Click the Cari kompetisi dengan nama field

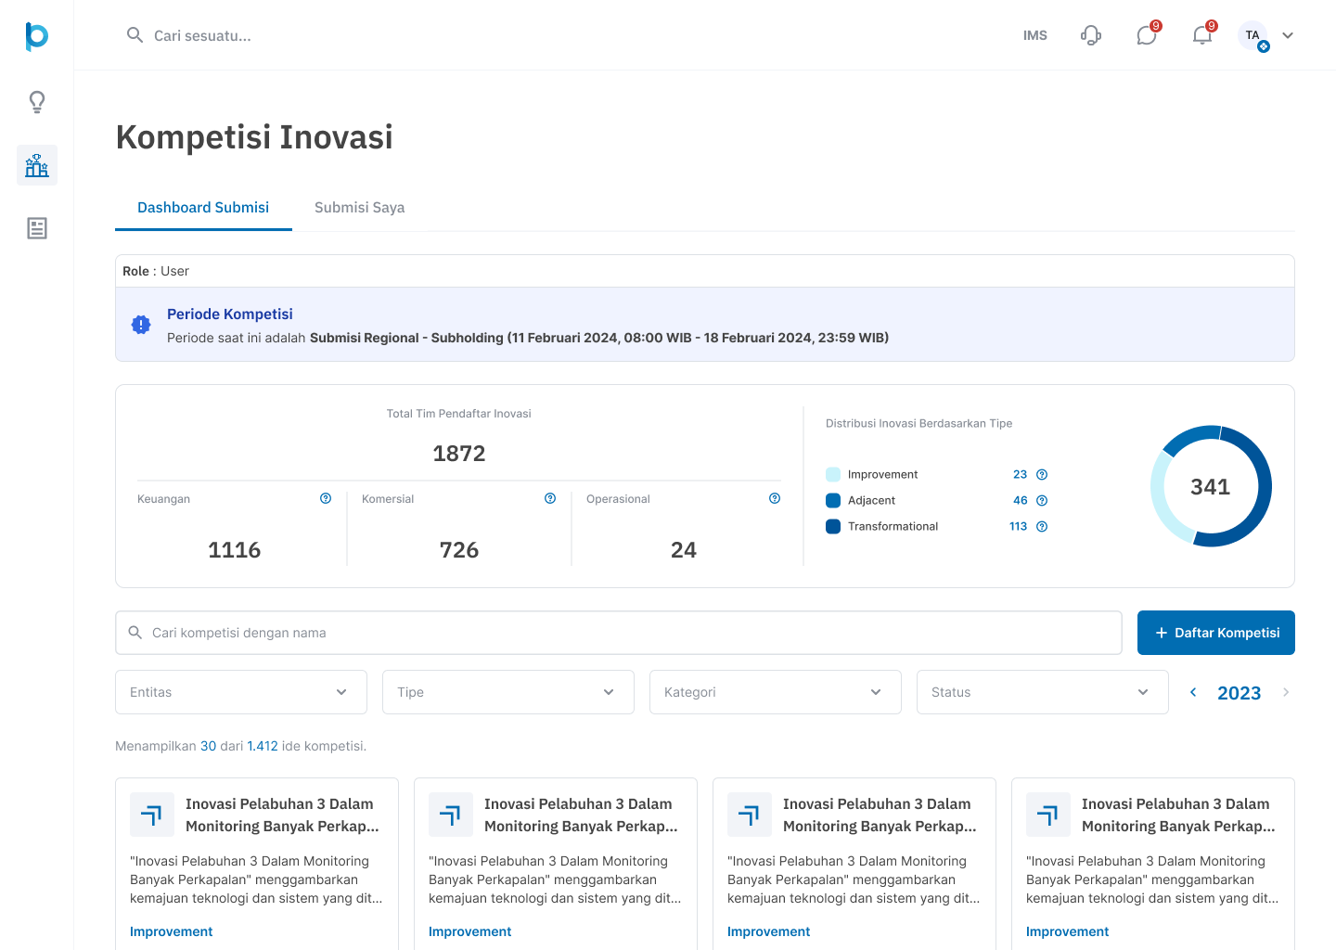[619, 633]
